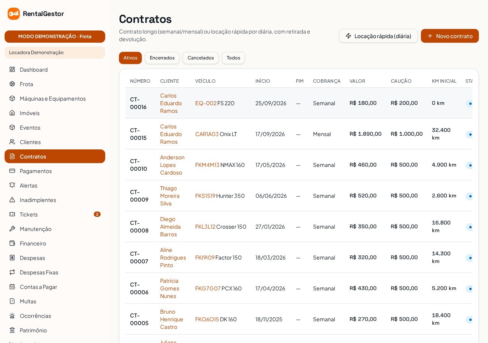
Task: Click the Eventos cube icon
Action: pyautogui.click(x=12, y=127)
